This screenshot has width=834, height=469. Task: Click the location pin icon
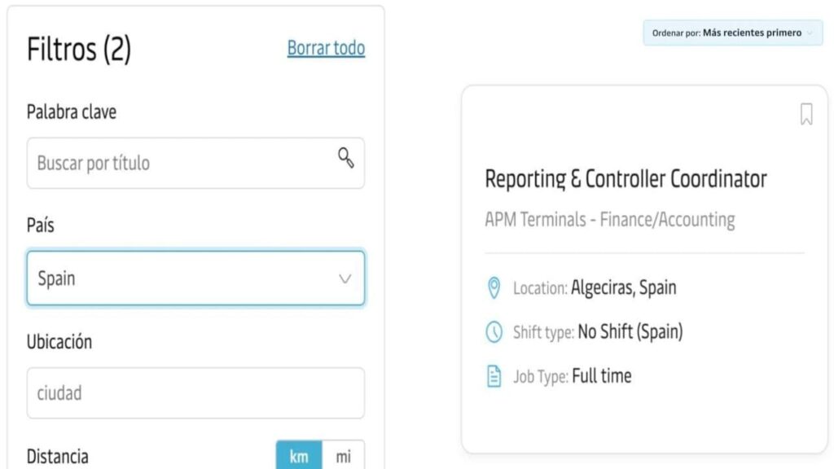coord(494,287)
